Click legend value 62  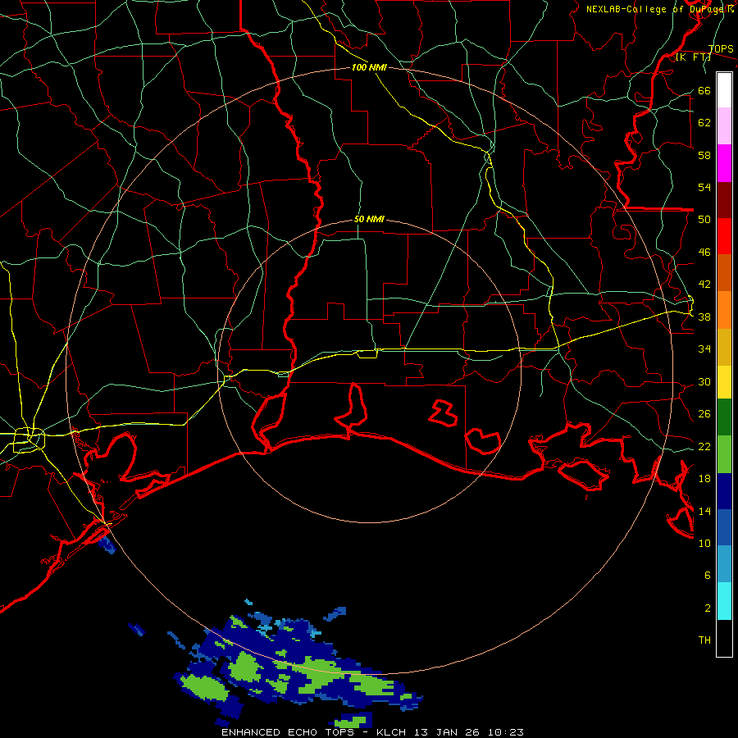click(704, 122)
